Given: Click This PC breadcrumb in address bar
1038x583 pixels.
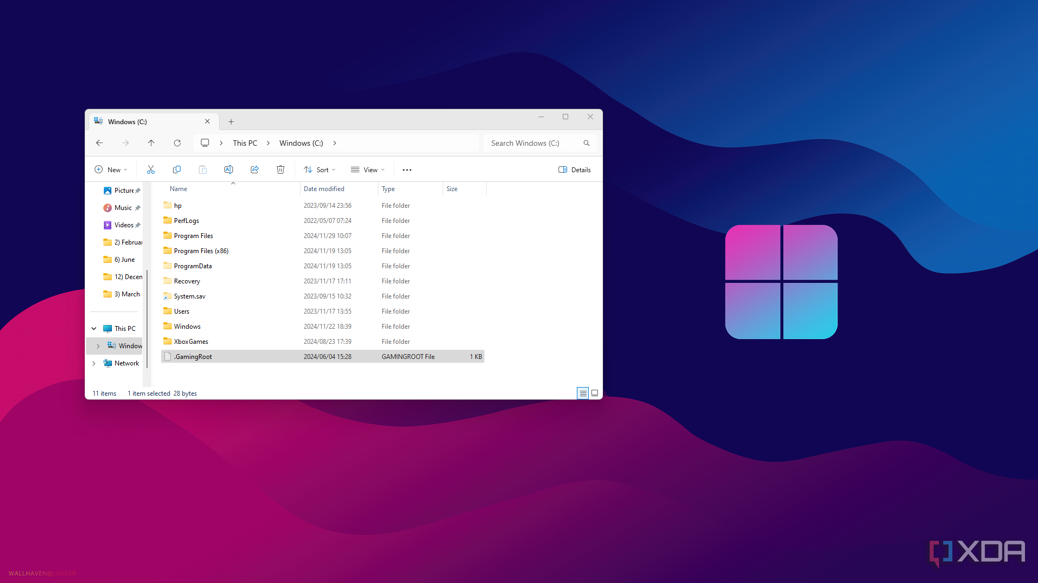Looking at the screenshot, I should click(x=245, y=143).
